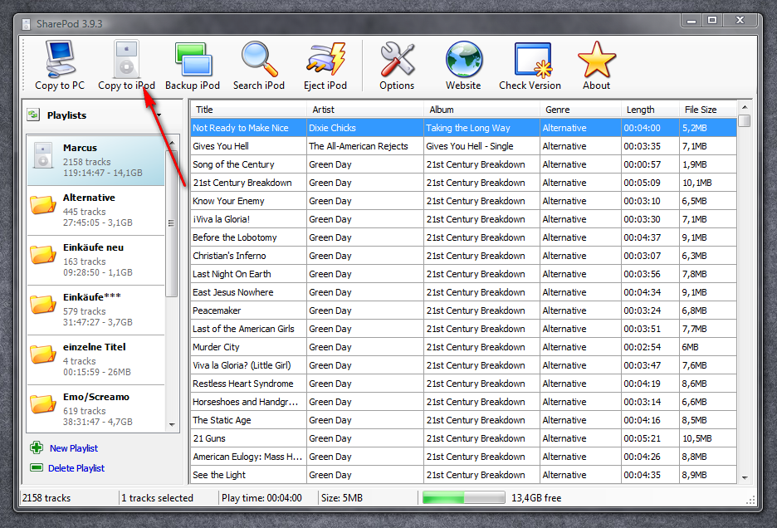
Task: Click New Playlist link
Action: (x=74, y=448)
